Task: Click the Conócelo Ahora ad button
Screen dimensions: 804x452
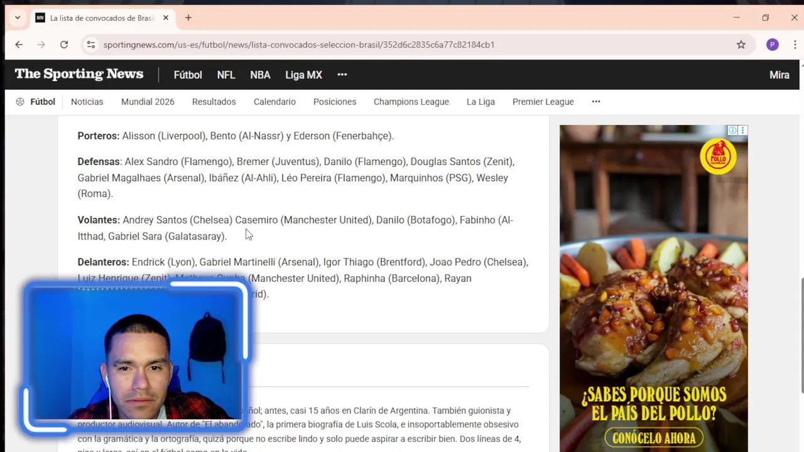Action: [x=654, y=438]
